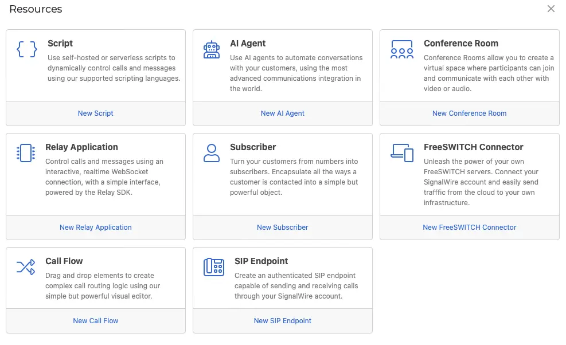Click the 'Use self-hosted or serverless scripts' description
Image resolution: width=566 pixels, height=345 pixels.
click(114, 68)
